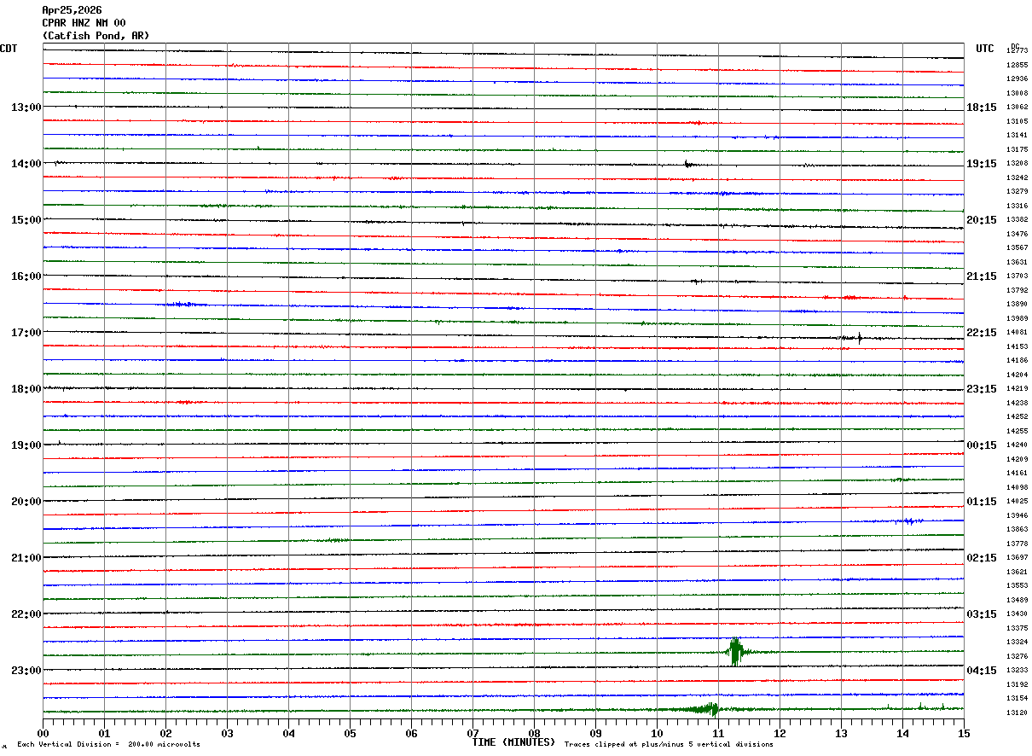Screen dimensions: 1032x756
Task: Click the "22:00" CDT time label
Action: [x=26, y=614]
